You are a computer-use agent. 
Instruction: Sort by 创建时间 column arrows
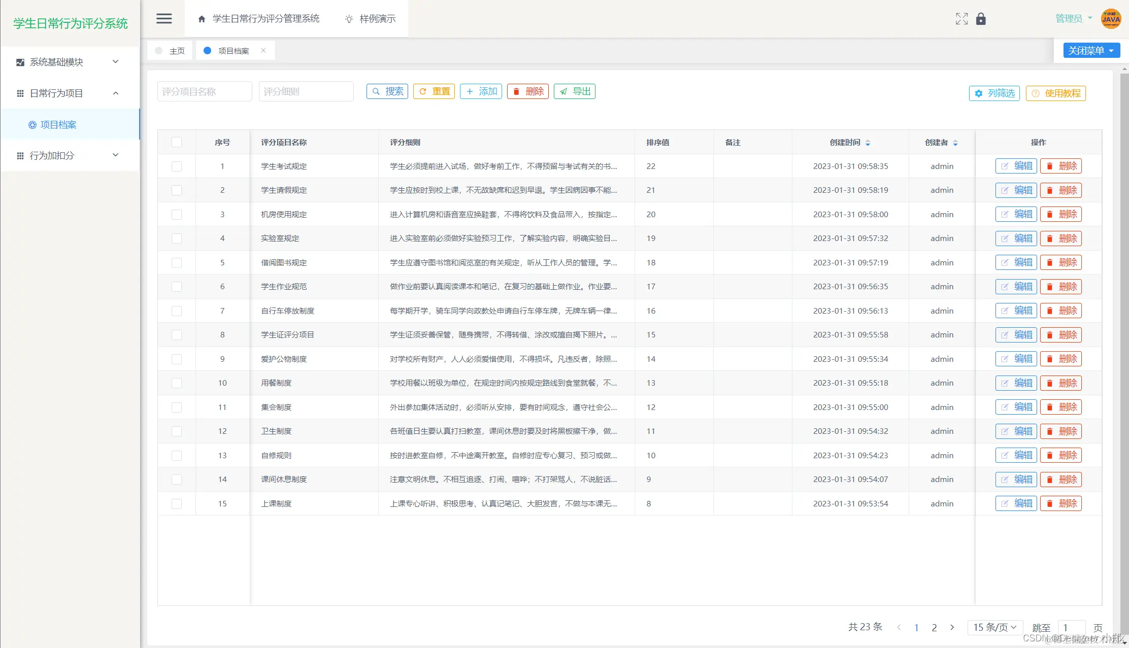(868, 143)
